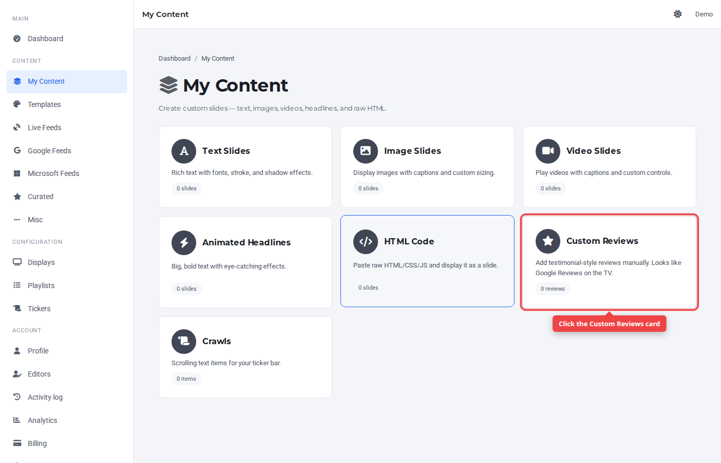The width and height of the screenshot is (721, 463).
Task: Click the Playlists list icon
Action: [x=17, y=285]
